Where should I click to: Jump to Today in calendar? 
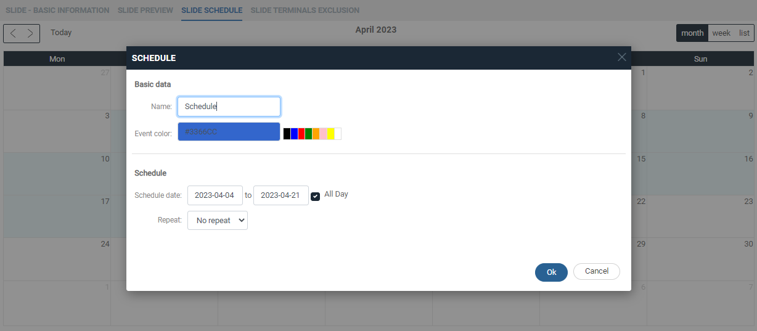[61, 33]
